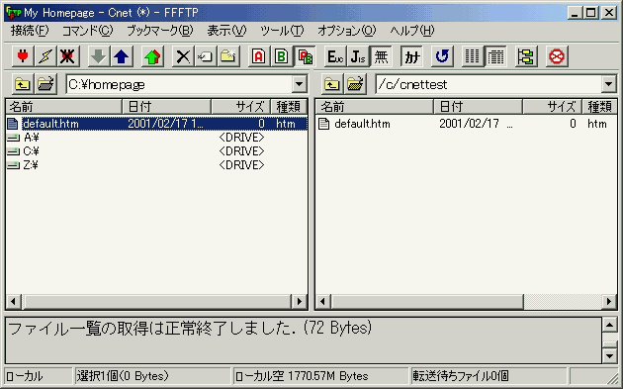Toggle Binary transfer mode button B
The width and height of the screenshot is (623, 389).
(281, 56)
